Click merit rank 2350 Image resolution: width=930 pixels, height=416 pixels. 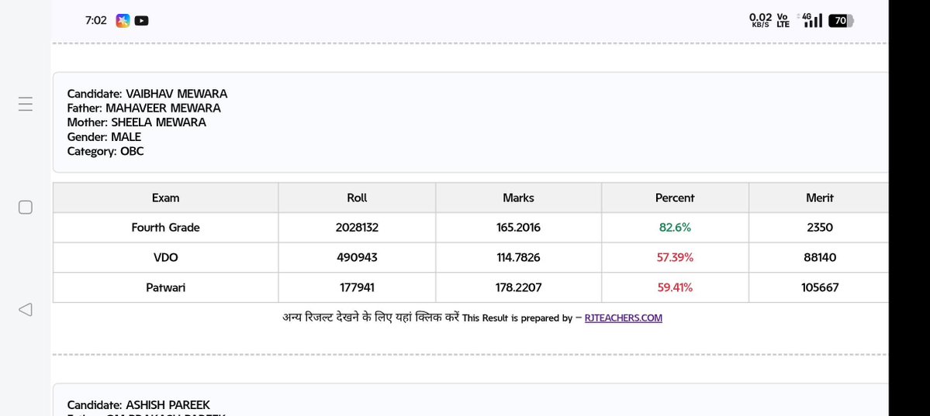pyautogui.click(x=820, y=228)
